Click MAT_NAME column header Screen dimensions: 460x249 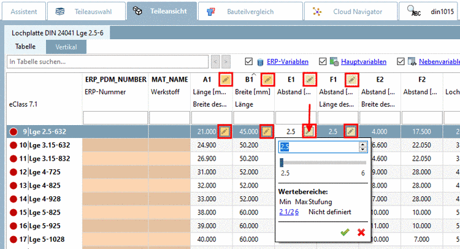169,80
